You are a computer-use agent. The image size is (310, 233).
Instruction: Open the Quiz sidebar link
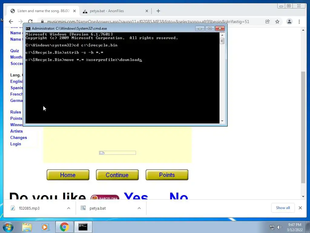(15, 51)
